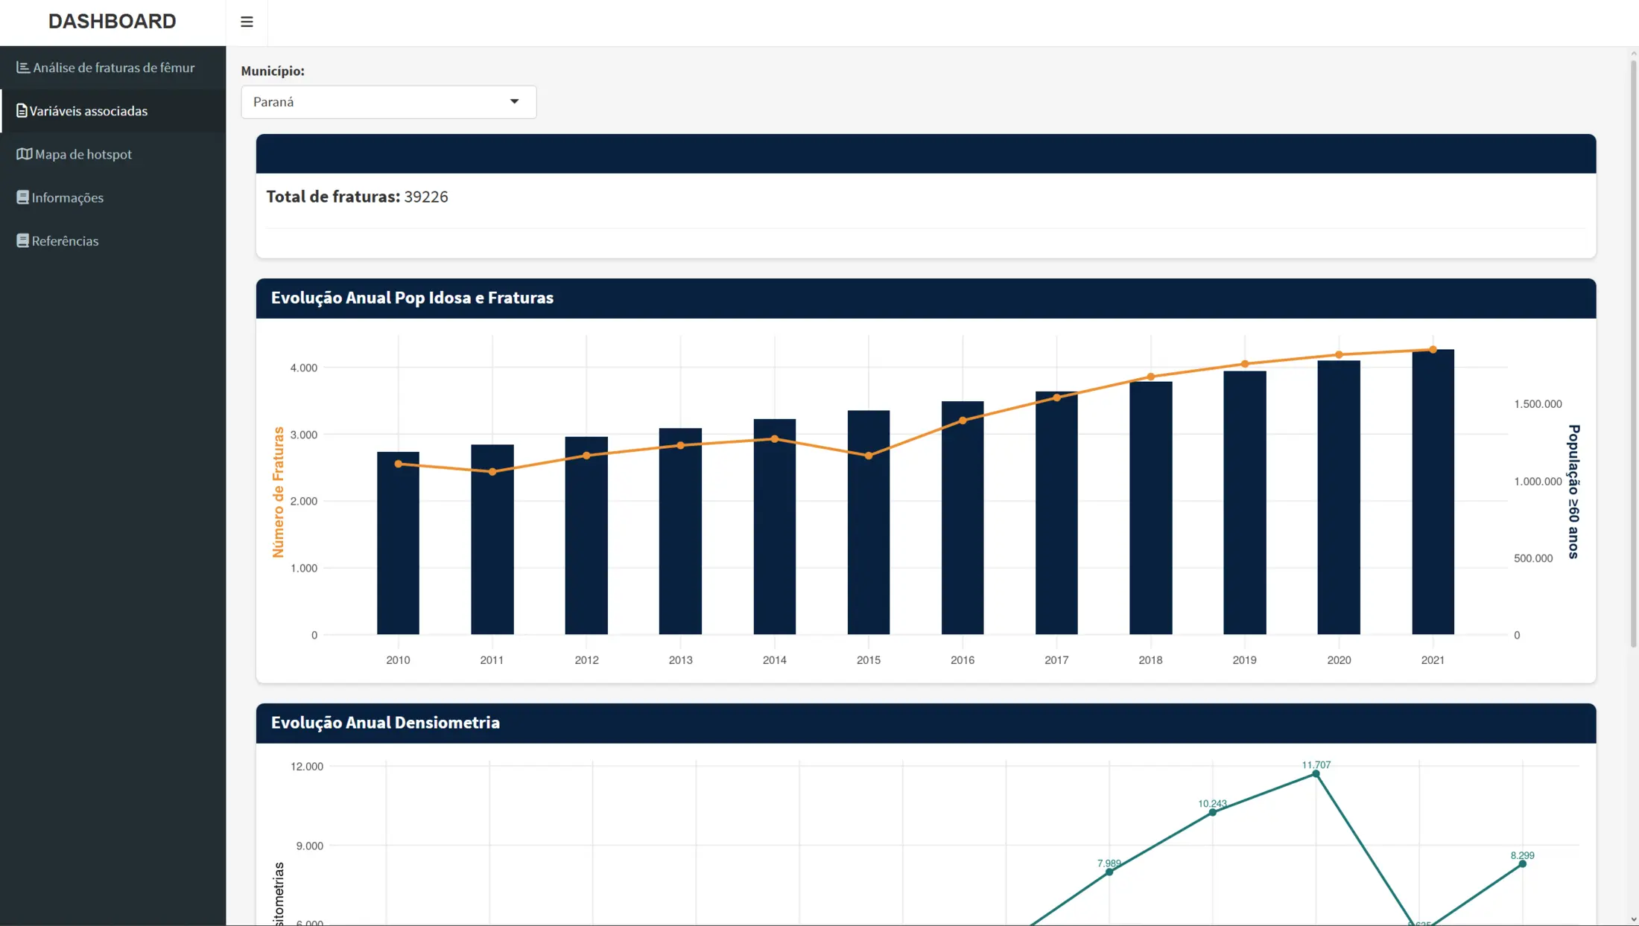Click the DASHBOARD title logo
This screenshot has height=926, width=1639.
pyautogui.click(x=112, y=22)
